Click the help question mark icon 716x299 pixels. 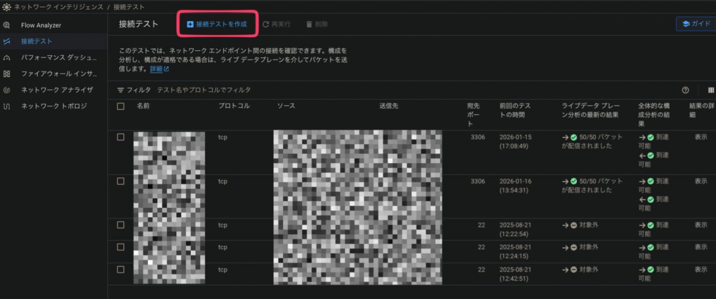[685, 90]
